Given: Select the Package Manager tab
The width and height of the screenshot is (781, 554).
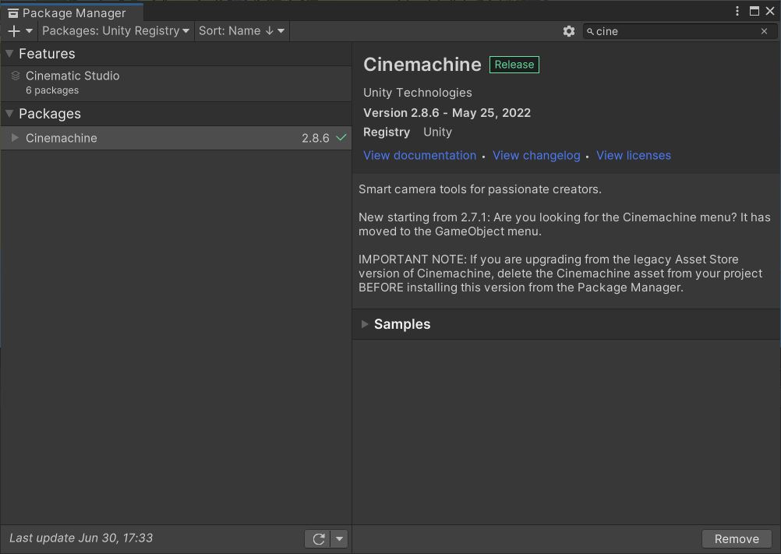Looking at the screenshot, I should [x=72, y=12].
